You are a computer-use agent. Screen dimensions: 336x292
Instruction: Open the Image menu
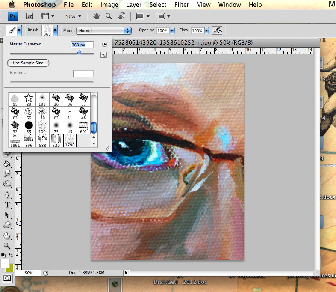109,5
